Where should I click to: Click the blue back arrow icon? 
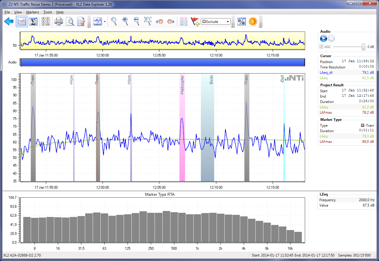pos(9,21)
